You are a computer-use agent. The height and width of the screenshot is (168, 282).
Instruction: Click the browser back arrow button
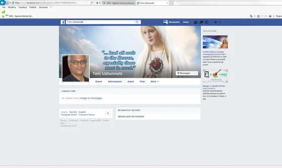click(3, 3)
